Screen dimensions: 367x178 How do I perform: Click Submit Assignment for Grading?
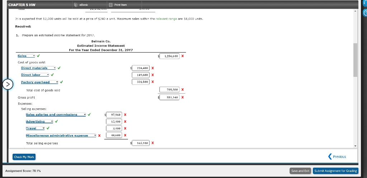point(335,171)
